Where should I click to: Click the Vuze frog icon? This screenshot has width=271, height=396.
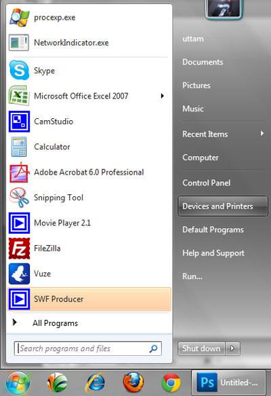[19, 274]
